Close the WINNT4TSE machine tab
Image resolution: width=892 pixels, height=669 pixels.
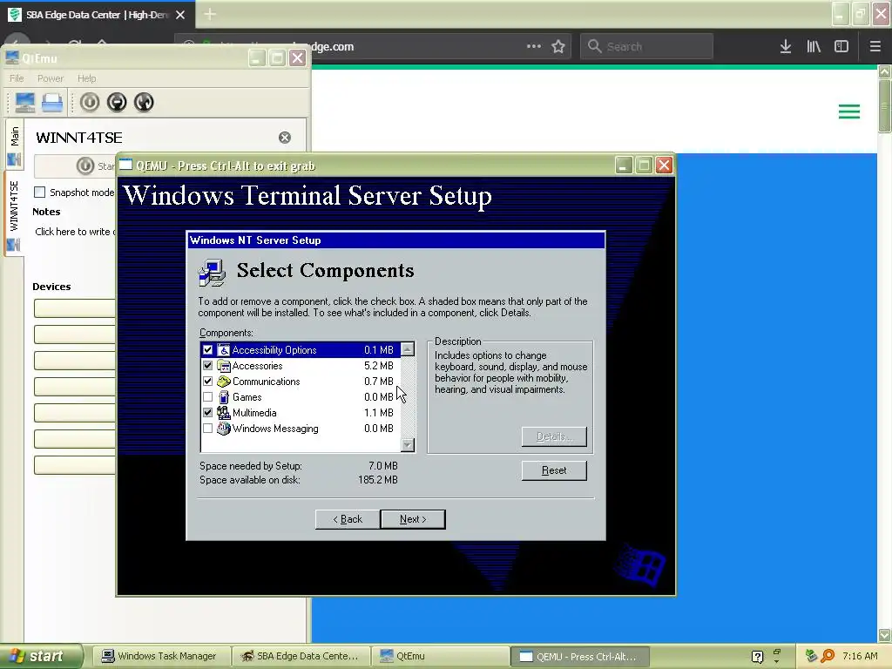285,138
